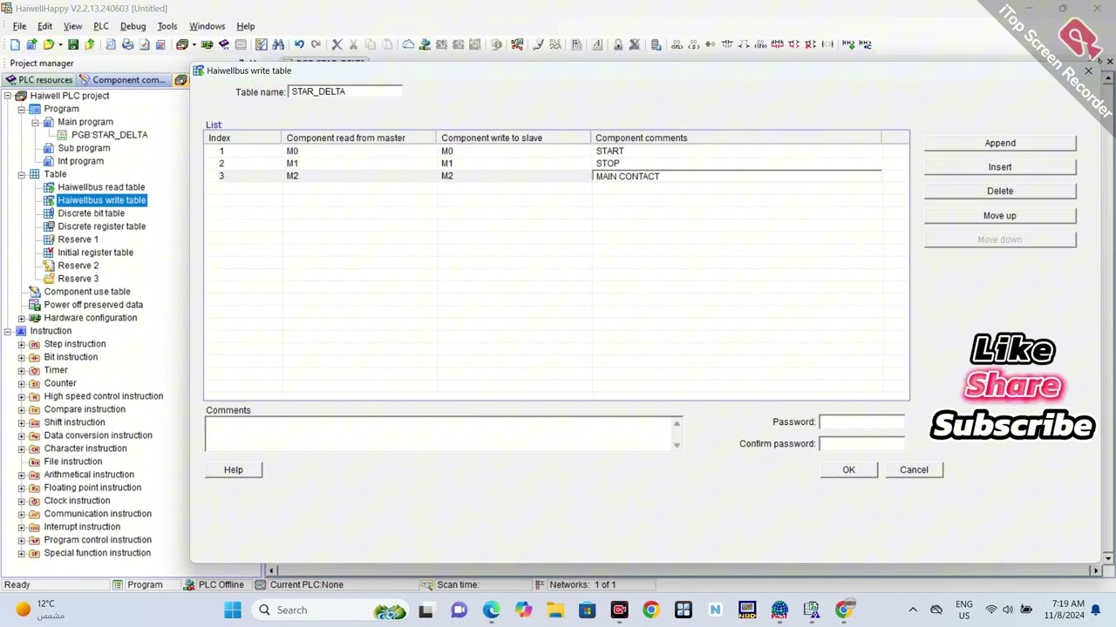Click the Help button in dialog
The width and height of the screenshot is (1116, 627).
[x=233, y=469]
